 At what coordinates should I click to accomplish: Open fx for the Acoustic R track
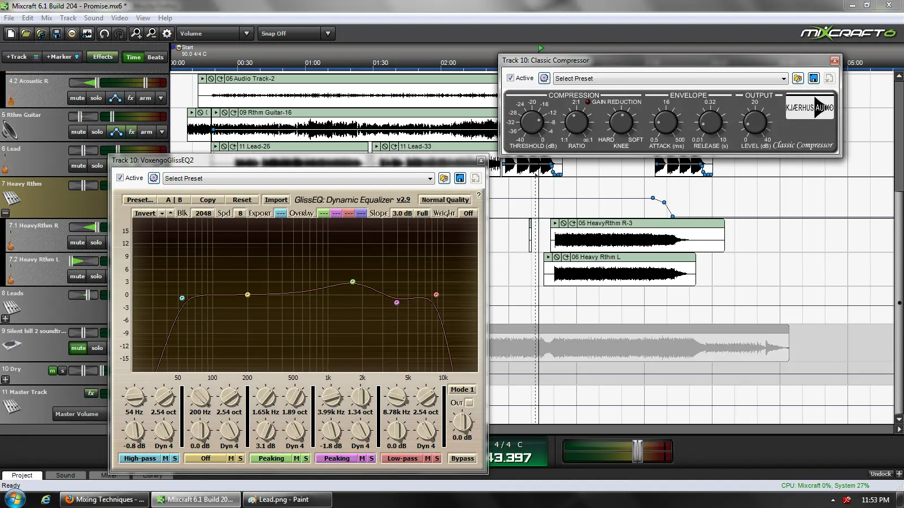coord(131,98)
